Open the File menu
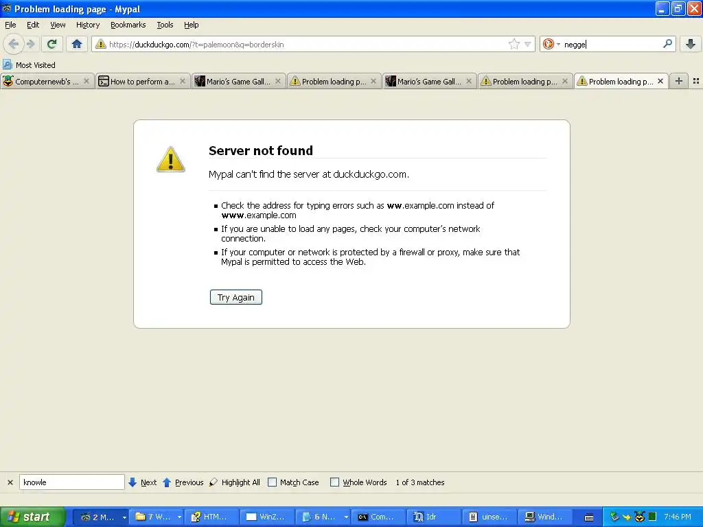Image resolution: width=703 pixels, height=527 pixels. coord(10,25)
